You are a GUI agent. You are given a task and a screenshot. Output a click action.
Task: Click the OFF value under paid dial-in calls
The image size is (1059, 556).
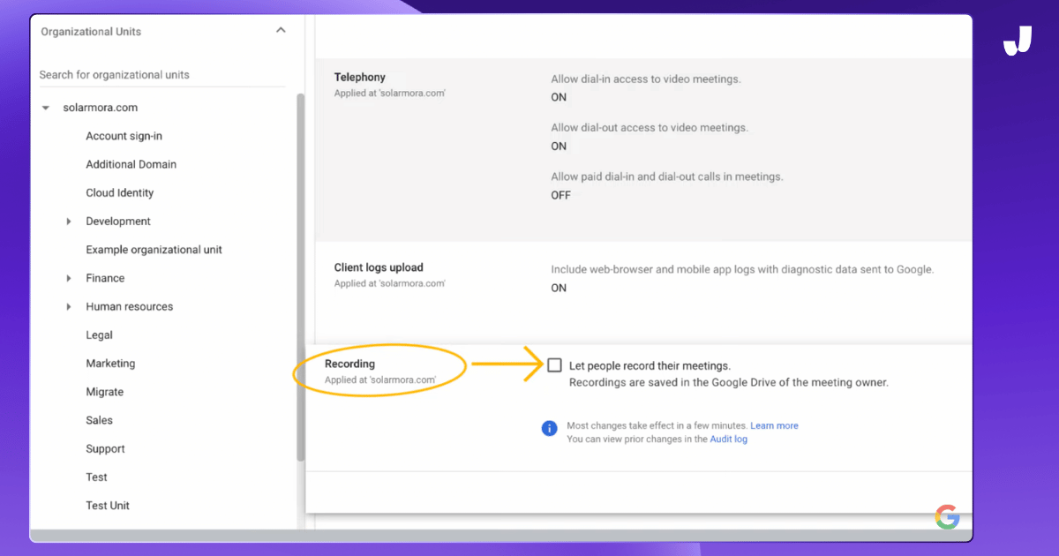click(x=561, y=195)
